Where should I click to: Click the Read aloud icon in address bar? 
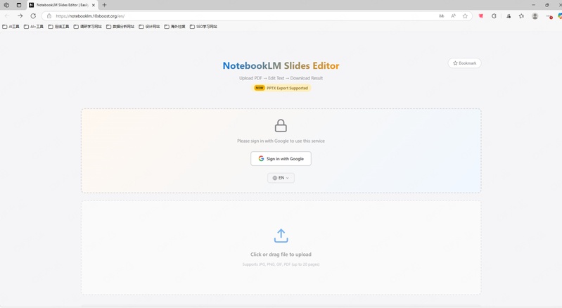click(x=454, y=15)
